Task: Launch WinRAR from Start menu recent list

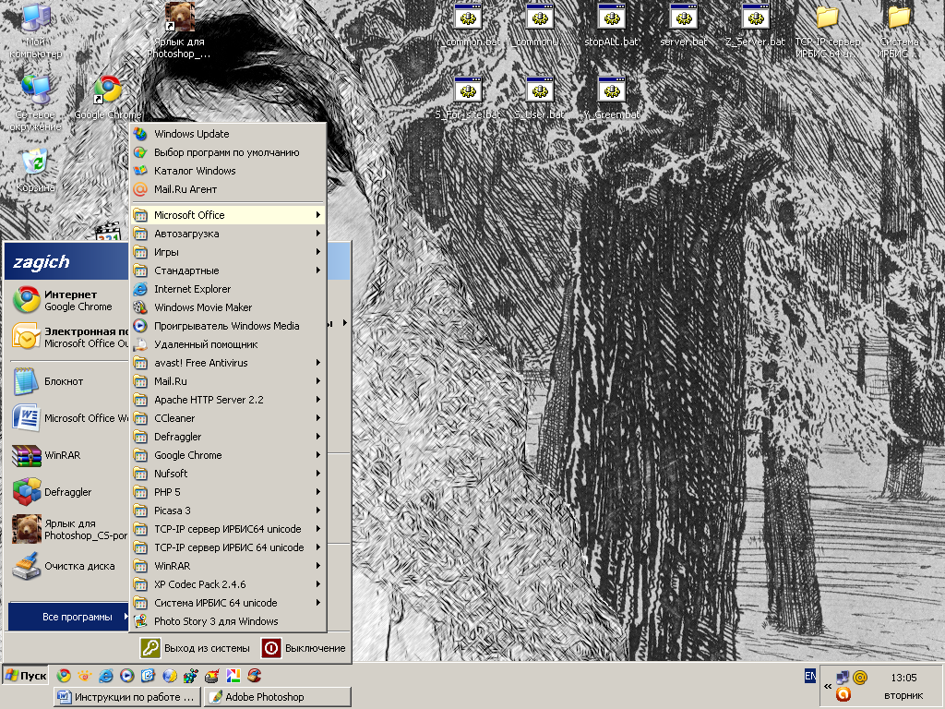Action: [69, 455]
